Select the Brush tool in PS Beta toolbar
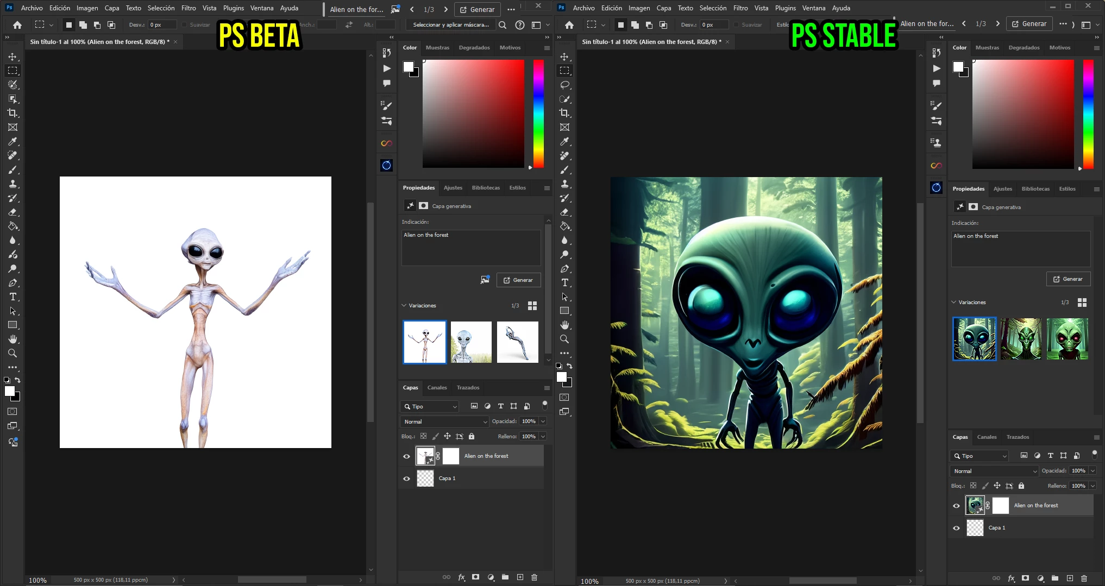The image size is (1105, 586). pos(12,169)
